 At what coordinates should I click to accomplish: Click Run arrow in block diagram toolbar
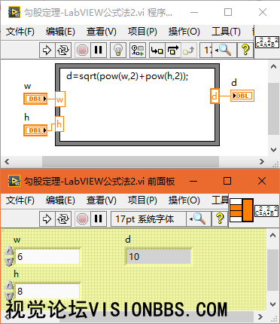click(47, 50)
